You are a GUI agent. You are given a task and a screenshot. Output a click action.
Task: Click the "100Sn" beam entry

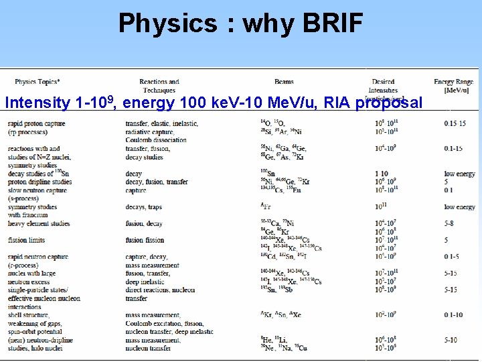point(268,173)
